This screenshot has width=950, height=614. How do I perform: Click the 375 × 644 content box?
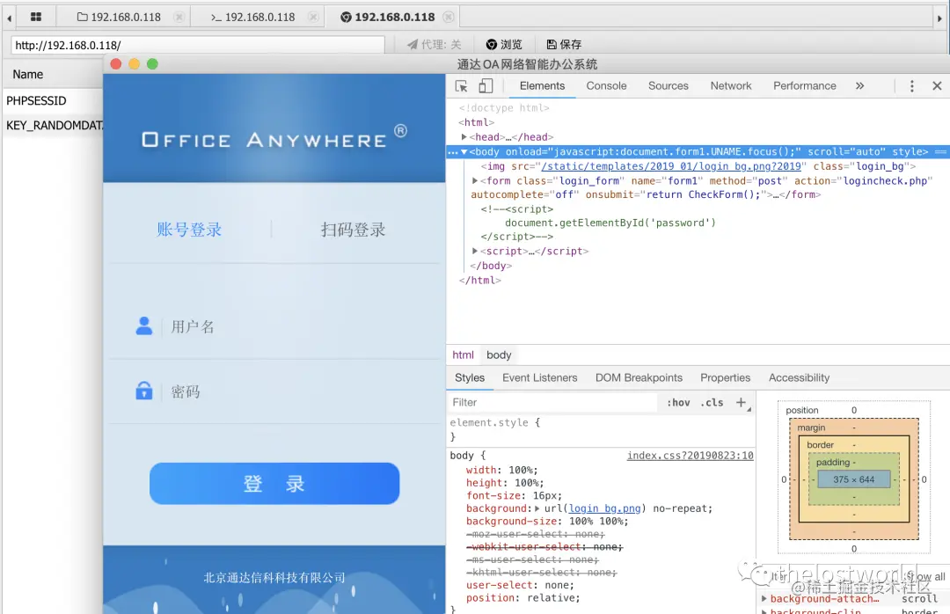tap(853, 479)
